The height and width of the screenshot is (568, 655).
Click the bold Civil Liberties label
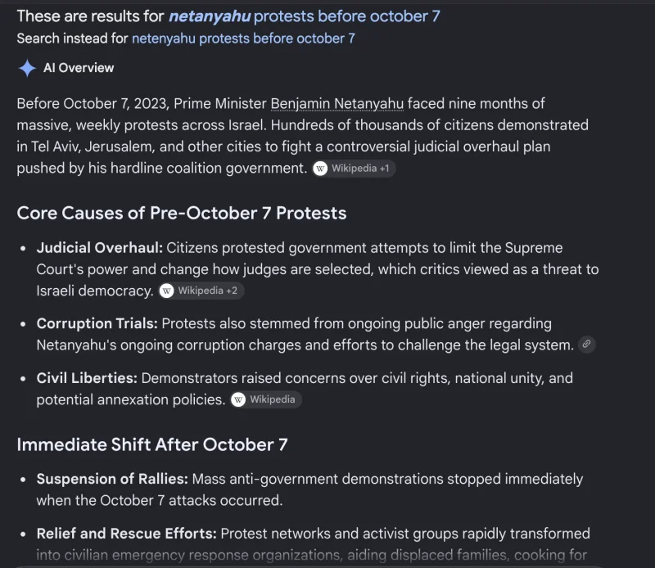(x=87, y=378)
